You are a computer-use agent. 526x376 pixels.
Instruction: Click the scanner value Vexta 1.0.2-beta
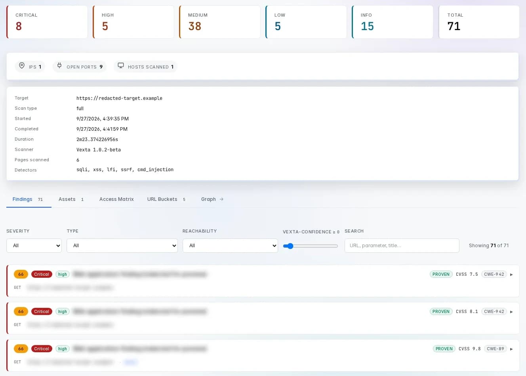coord(99,150)
